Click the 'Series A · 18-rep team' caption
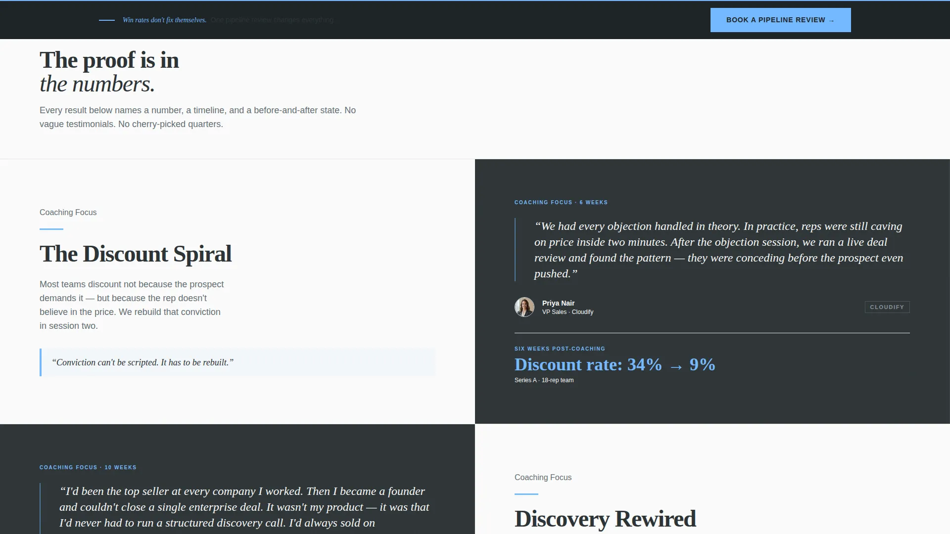 pos(544,380)
